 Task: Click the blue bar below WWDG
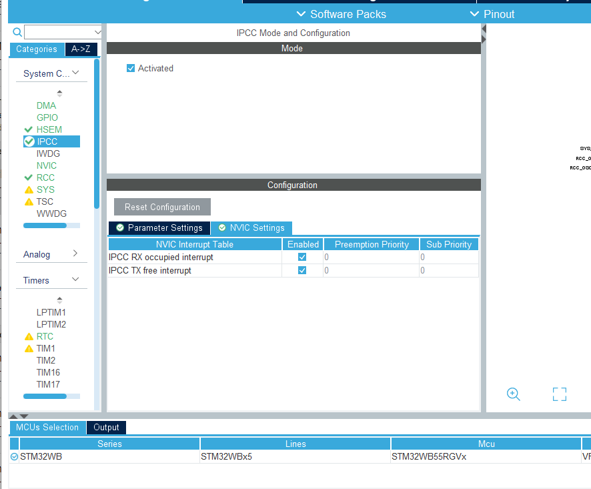pyautogui.click(x=45, y=225)
